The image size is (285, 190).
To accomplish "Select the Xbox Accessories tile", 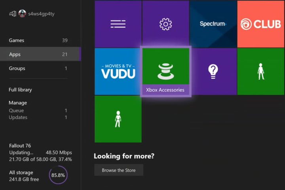I will [x=165, y=71].
